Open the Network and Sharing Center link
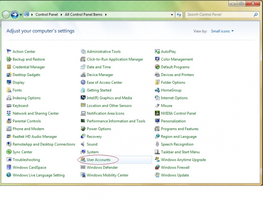The width and height of the screenshot is (263, 212). tap(36, 113)
